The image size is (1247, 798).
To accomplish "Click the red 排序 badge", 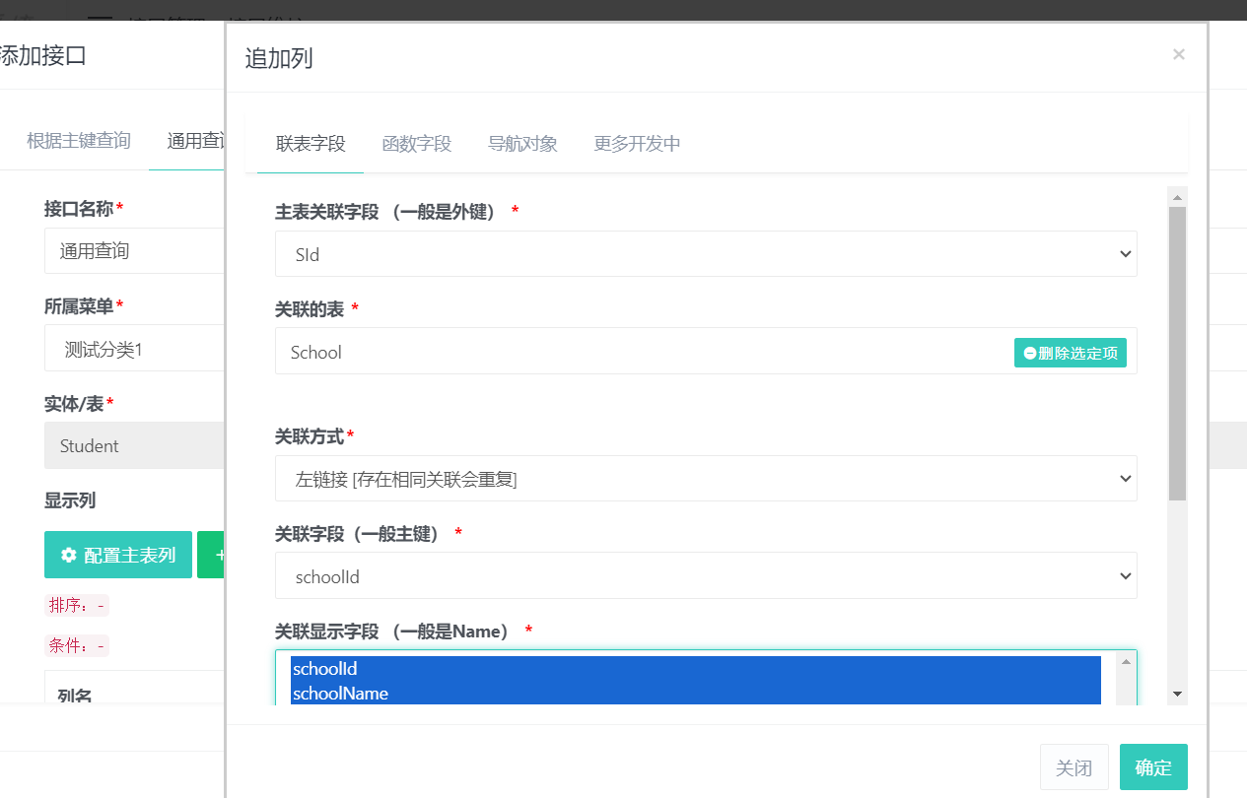I will pyautogui.click(x=77, y=605).
